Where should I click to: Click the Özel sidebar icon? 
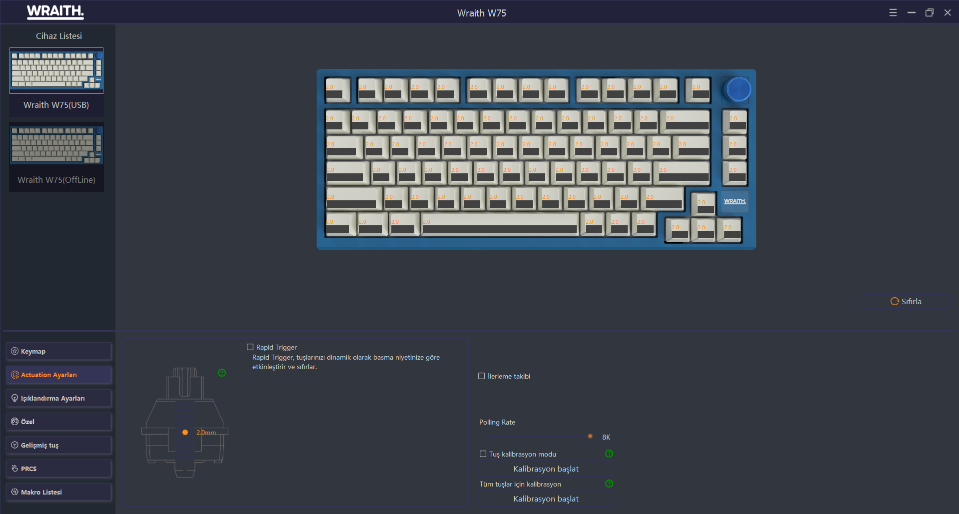click(x=14, y=422)
